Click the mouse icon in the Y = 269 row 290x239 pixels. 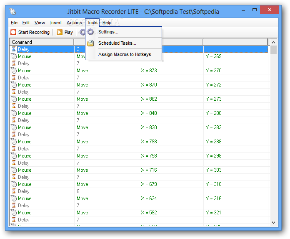tap(14, 56)
